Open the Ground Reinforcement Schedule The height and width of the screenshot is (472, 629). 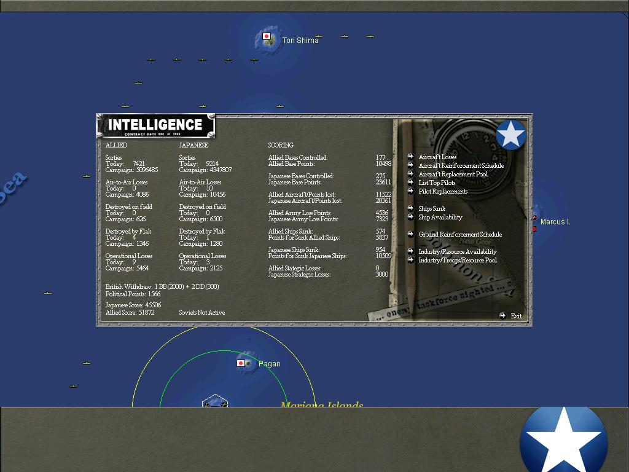(460, 234)
